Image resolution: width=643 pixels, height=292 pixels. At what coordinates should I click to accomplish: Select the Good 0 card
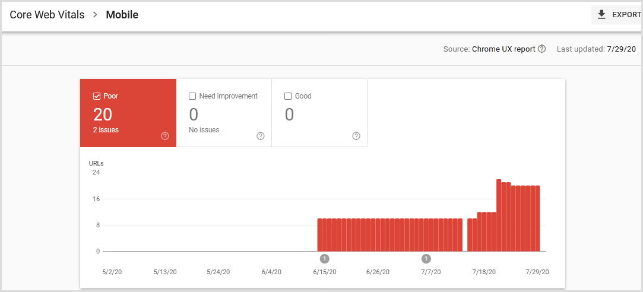point(319,113)
